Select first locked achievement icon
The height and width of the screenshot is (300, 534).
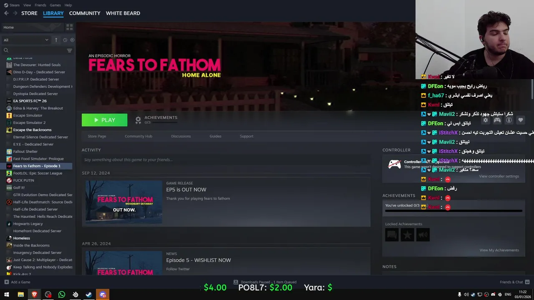point(392,235)
